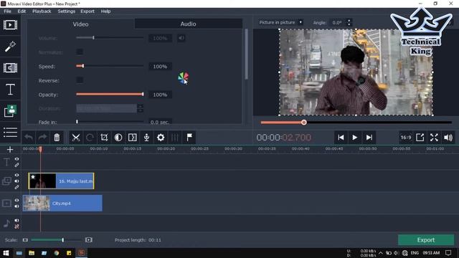This screenshot has height=258, width=459.
Task: Click the green Export button
Action: point(426,240)
